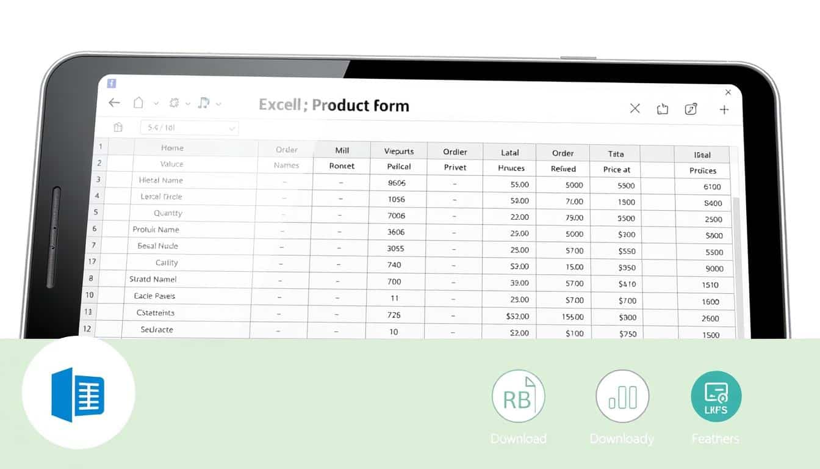Click the small blue icon above the back arrow
The height and width of the screenshot is (469, 820).
(x=111, y=84)
